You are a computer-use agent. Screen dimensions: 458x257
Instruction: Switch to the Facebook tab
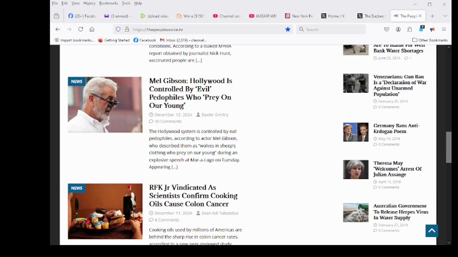tap(82, 16)
